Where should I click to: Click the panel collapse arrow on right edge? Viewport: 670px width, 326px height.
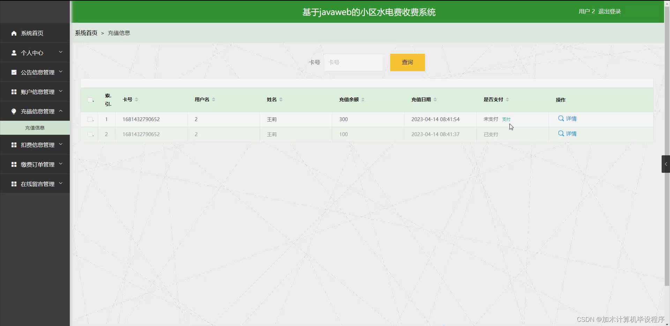click(666, 164)
